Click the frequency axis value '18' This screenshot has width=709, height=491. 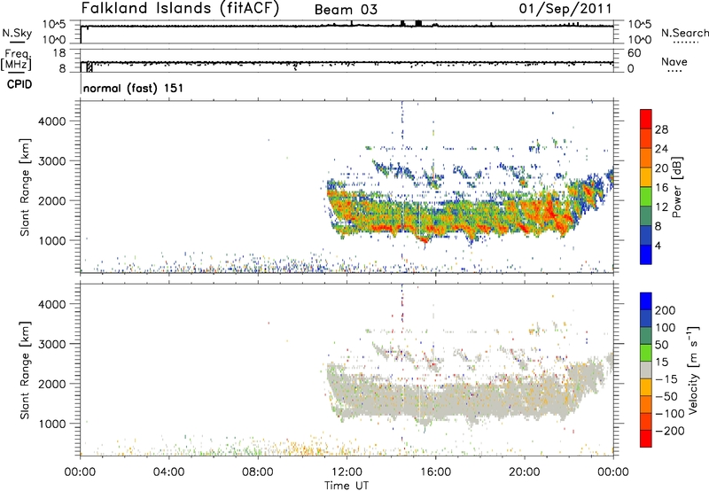pyautogui.click(x=59, y=53)
